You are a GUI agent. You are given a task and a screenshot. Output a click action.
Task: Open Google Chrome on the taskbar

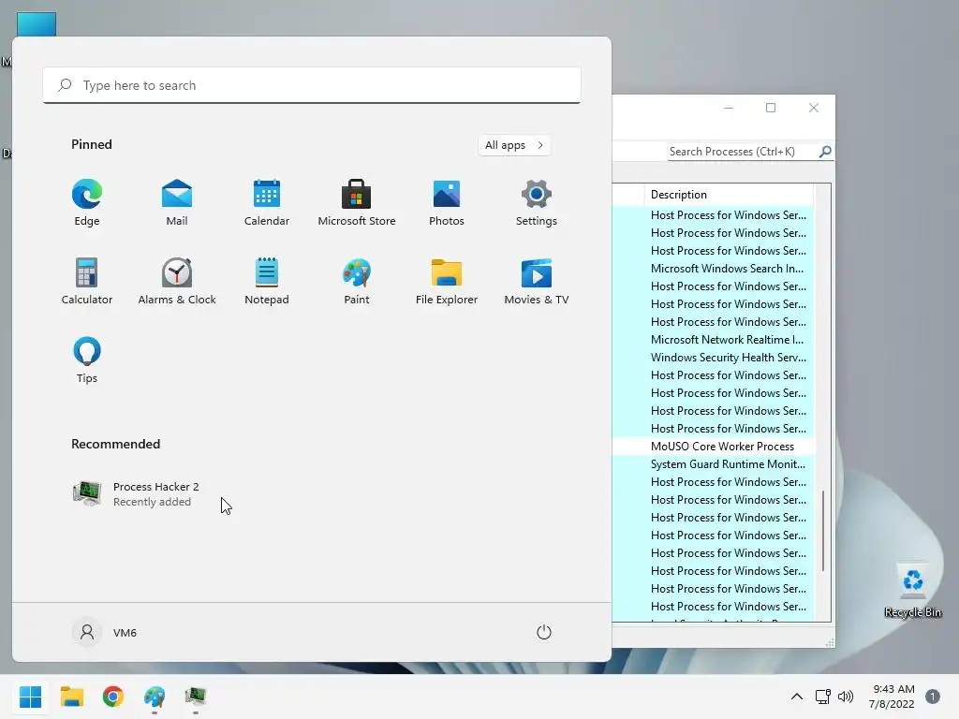pyautogui.click(x=113, y=697)
